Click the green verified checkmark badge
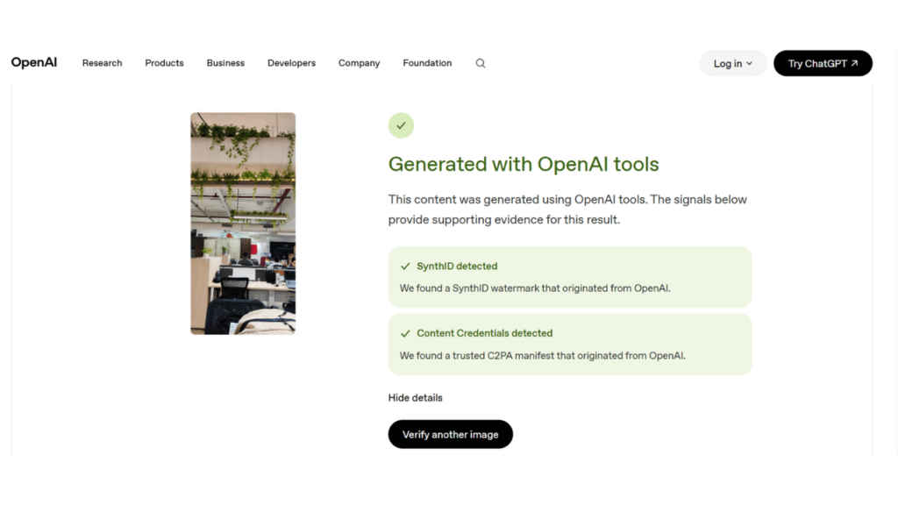Screen dimensions: 898x505 (x=401, y=125)
